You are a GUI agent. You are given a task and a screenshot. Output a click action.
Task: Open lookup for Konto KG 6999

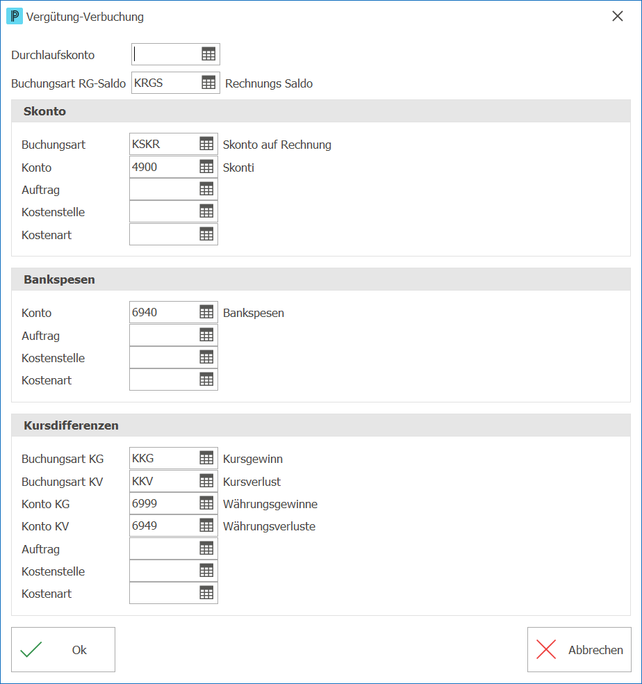[x=206, y=503]
